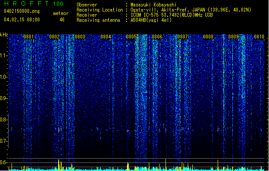The width and height of the screenshot is (269, 171).
Task: Click the 0806 time marker
Action: (x=157, y=37)
